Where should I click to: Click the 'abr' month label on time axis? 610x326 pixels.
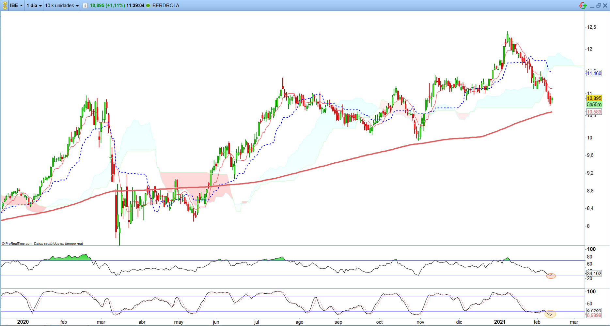click(x=142, y=322)
